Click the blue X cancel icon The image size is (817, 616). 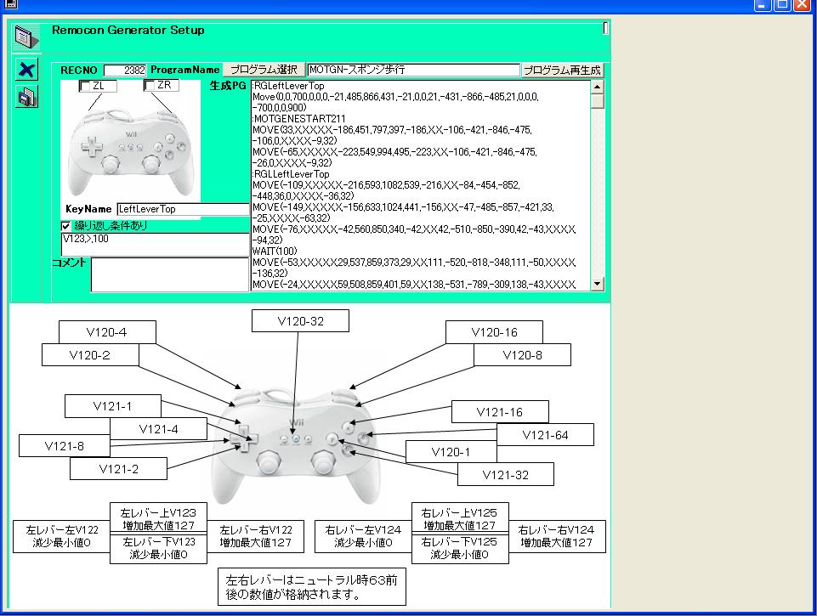pos(26,70)
